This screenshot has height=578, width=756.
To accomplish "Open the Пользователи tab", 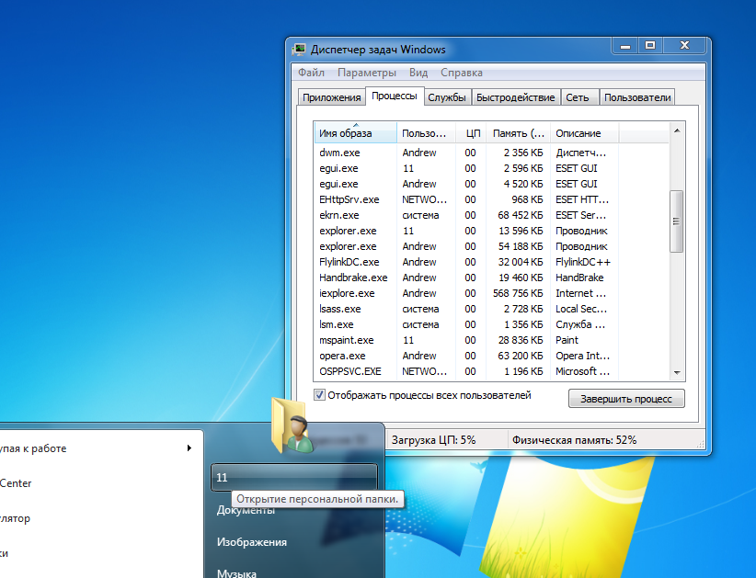I will [x=637, y=97].
